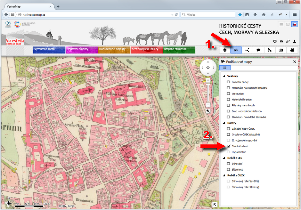The image size is (301, 210).
Task: Open the video camera tool
Action: 292,50
